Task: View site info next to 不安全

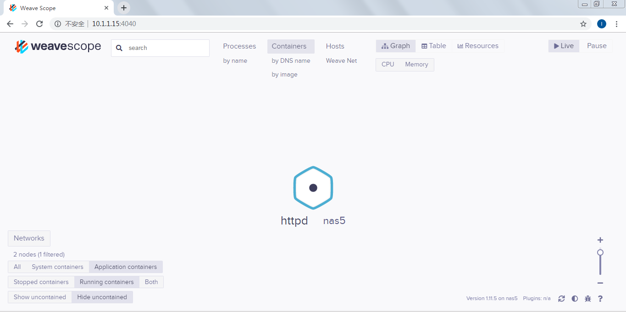Action: pyautogui.click(x=58, y=24)
